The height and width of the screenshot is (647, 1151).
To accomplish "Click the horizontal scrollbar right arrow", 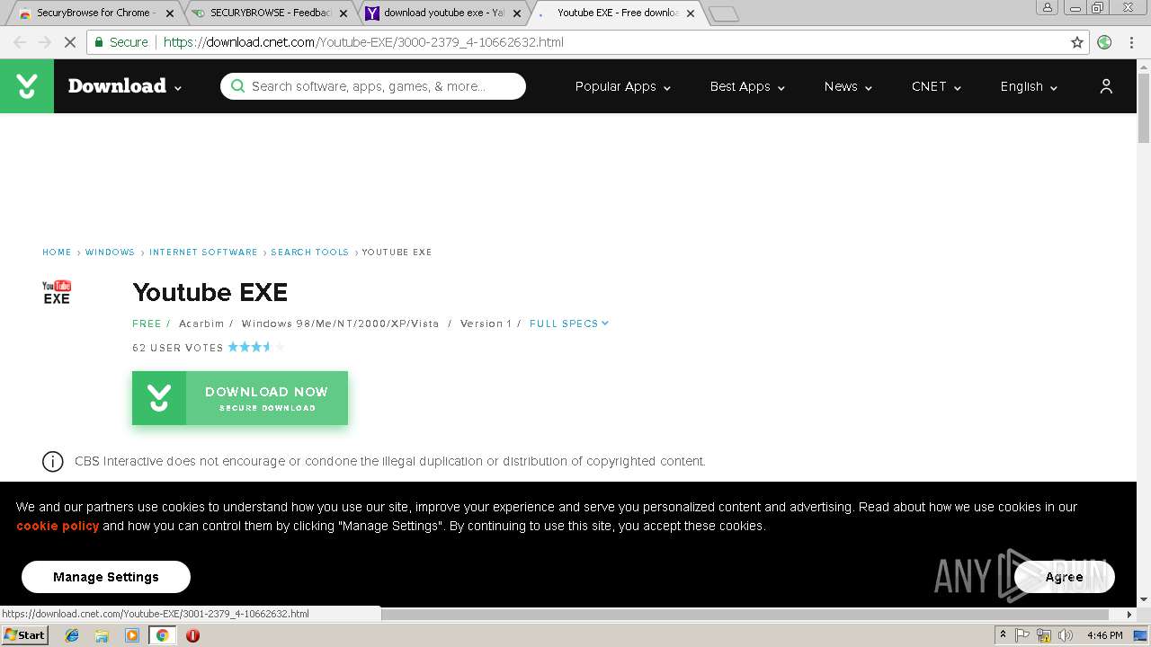I will click(1129, 615).
